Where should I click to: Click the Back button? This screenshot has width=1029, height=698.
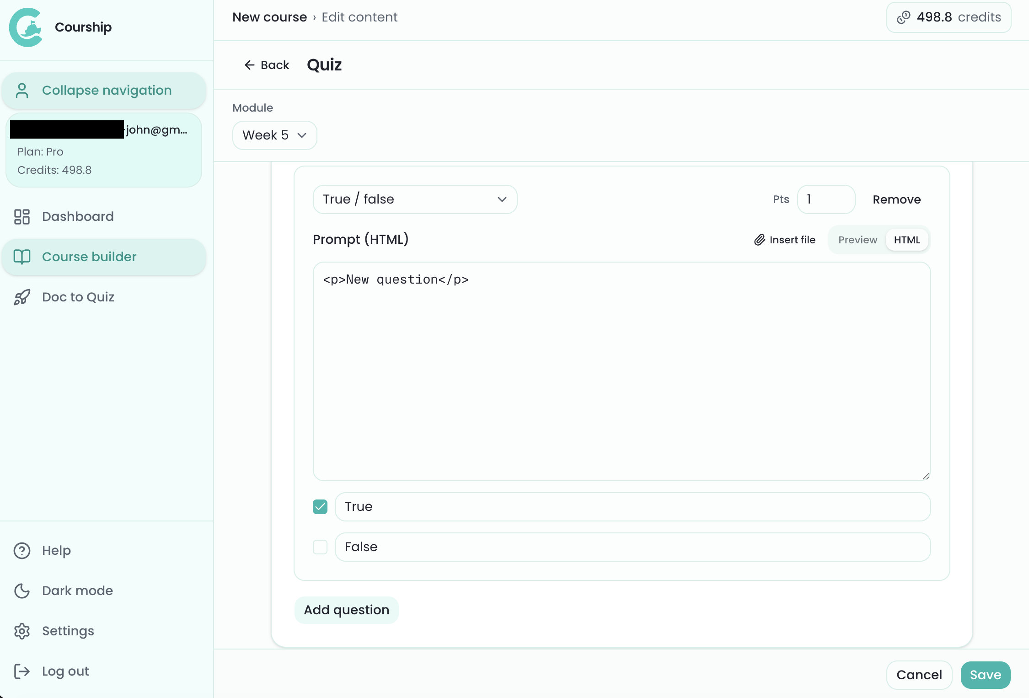[x=267, y=65]
